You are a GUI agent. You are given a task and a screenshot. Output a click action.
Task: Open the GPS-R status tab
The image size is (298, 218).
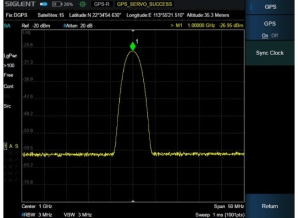101,4
